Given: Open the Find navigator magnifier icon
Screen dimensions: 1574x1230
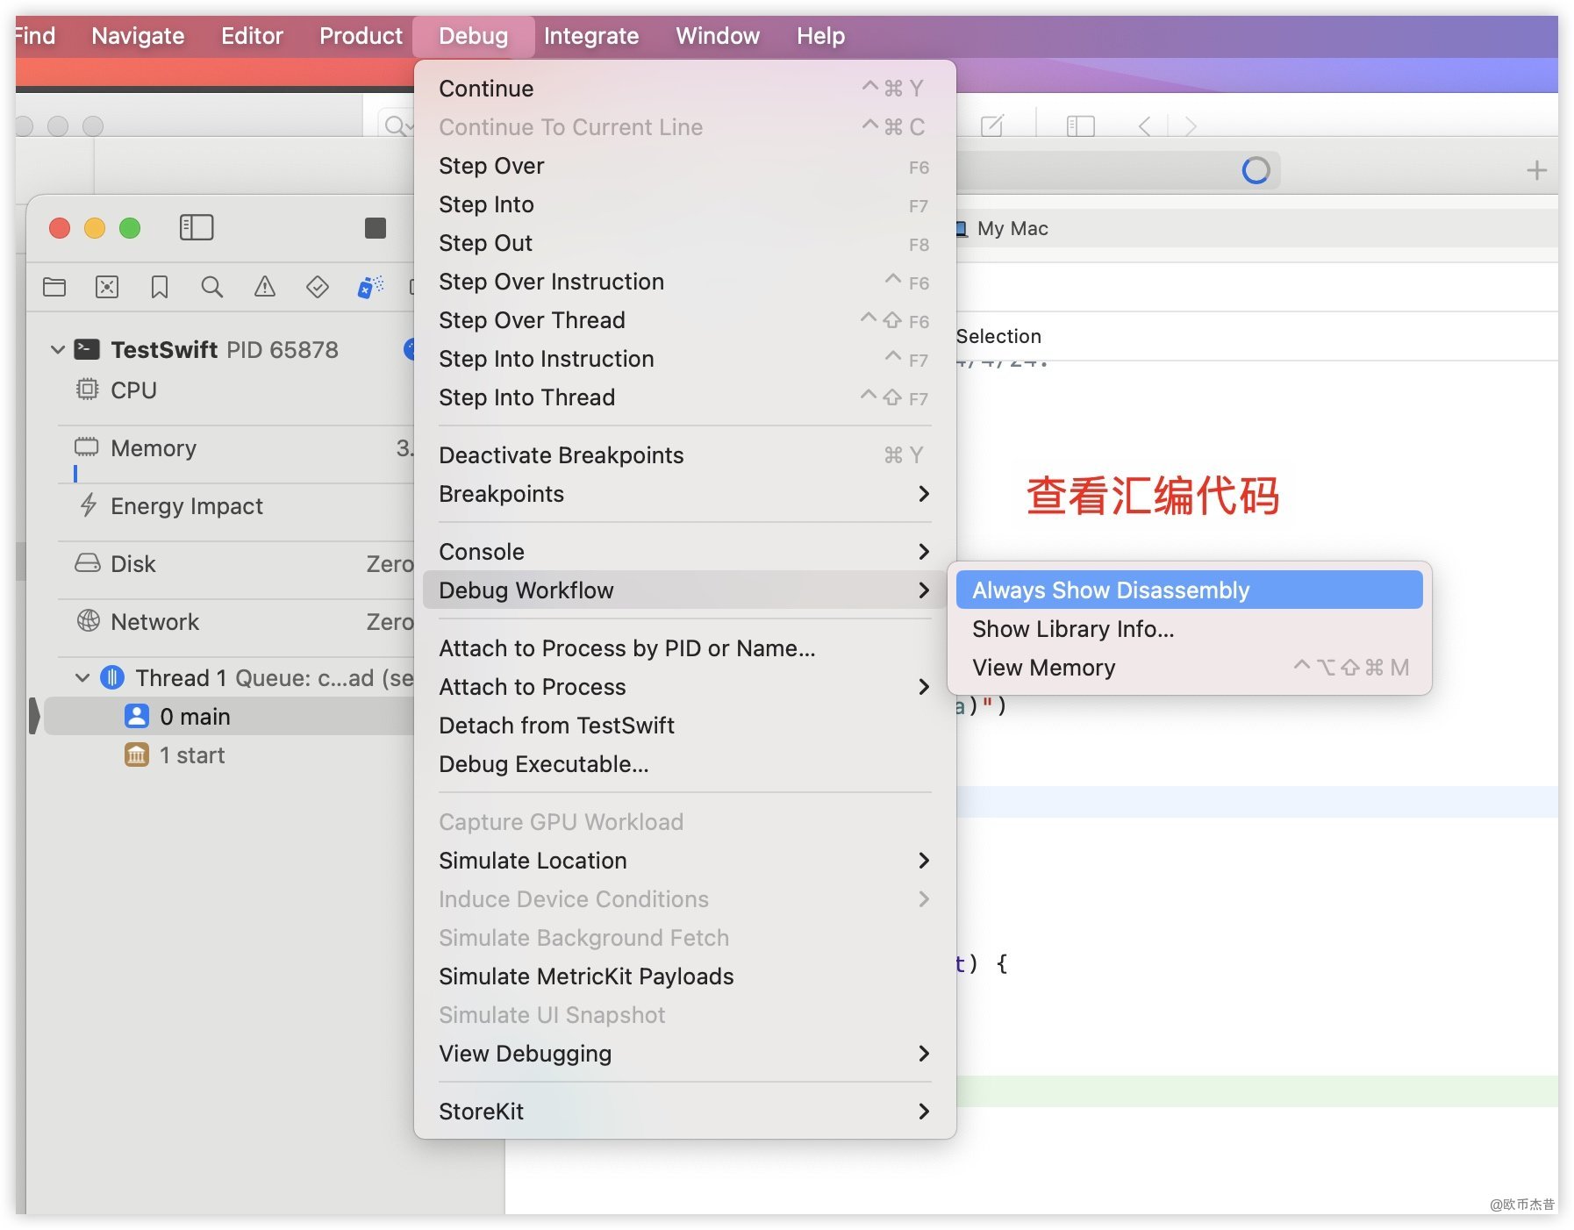Looking at the screenshot, I should pyautogui.click(x=211, y=287).
